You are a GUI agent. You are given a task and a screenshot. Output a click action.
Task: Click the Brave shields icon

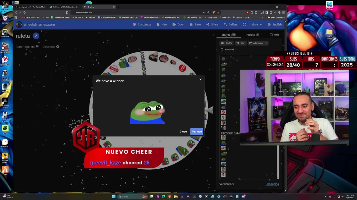[214, 12]
